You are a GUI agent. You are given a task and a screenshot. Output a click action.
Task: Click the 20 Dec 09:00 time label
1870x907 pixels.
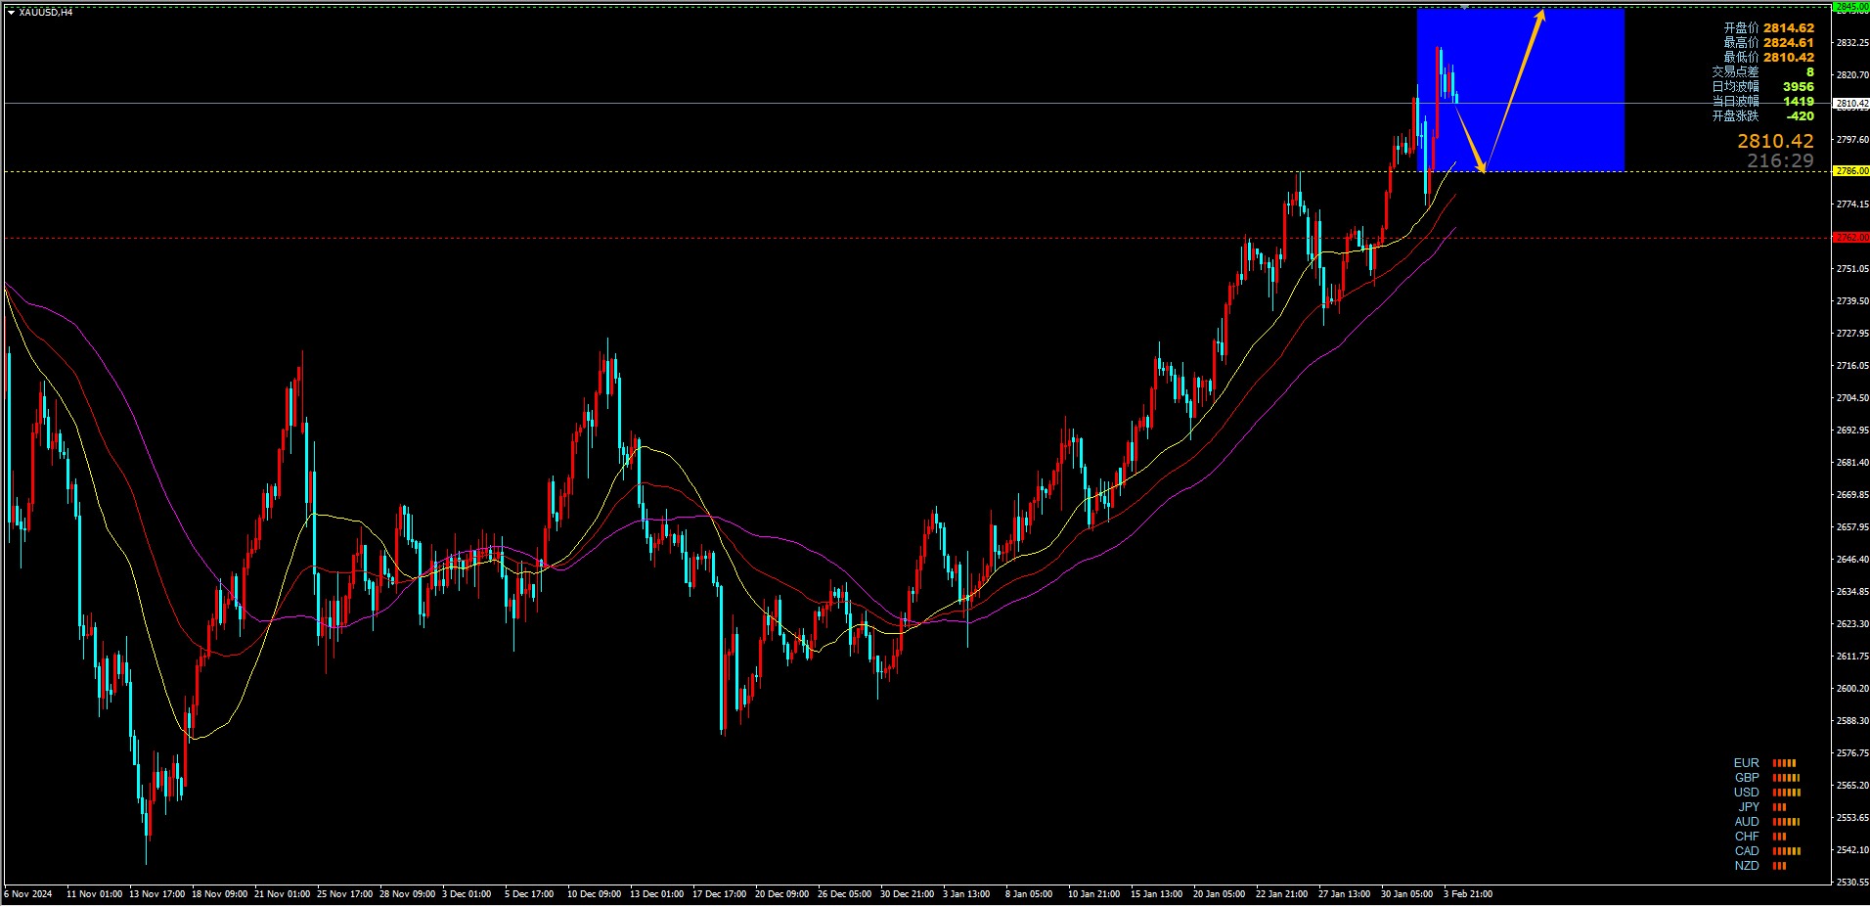(782, 894)
